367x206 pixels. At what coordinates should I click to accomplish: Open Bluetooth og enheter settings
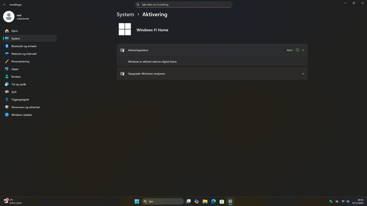[30, 46]
